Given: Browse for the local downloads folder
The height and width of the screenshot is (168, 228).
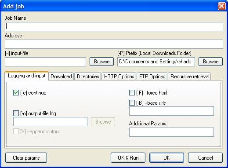Looking at the screenshot, I should [210, 62].
